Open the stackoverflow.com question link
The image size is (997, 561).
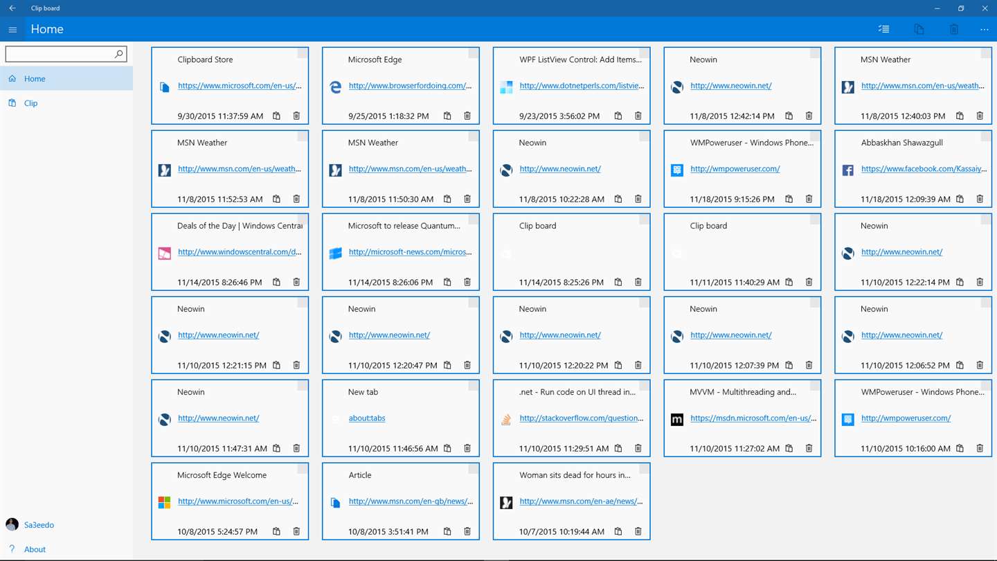(x=582, y=418)
